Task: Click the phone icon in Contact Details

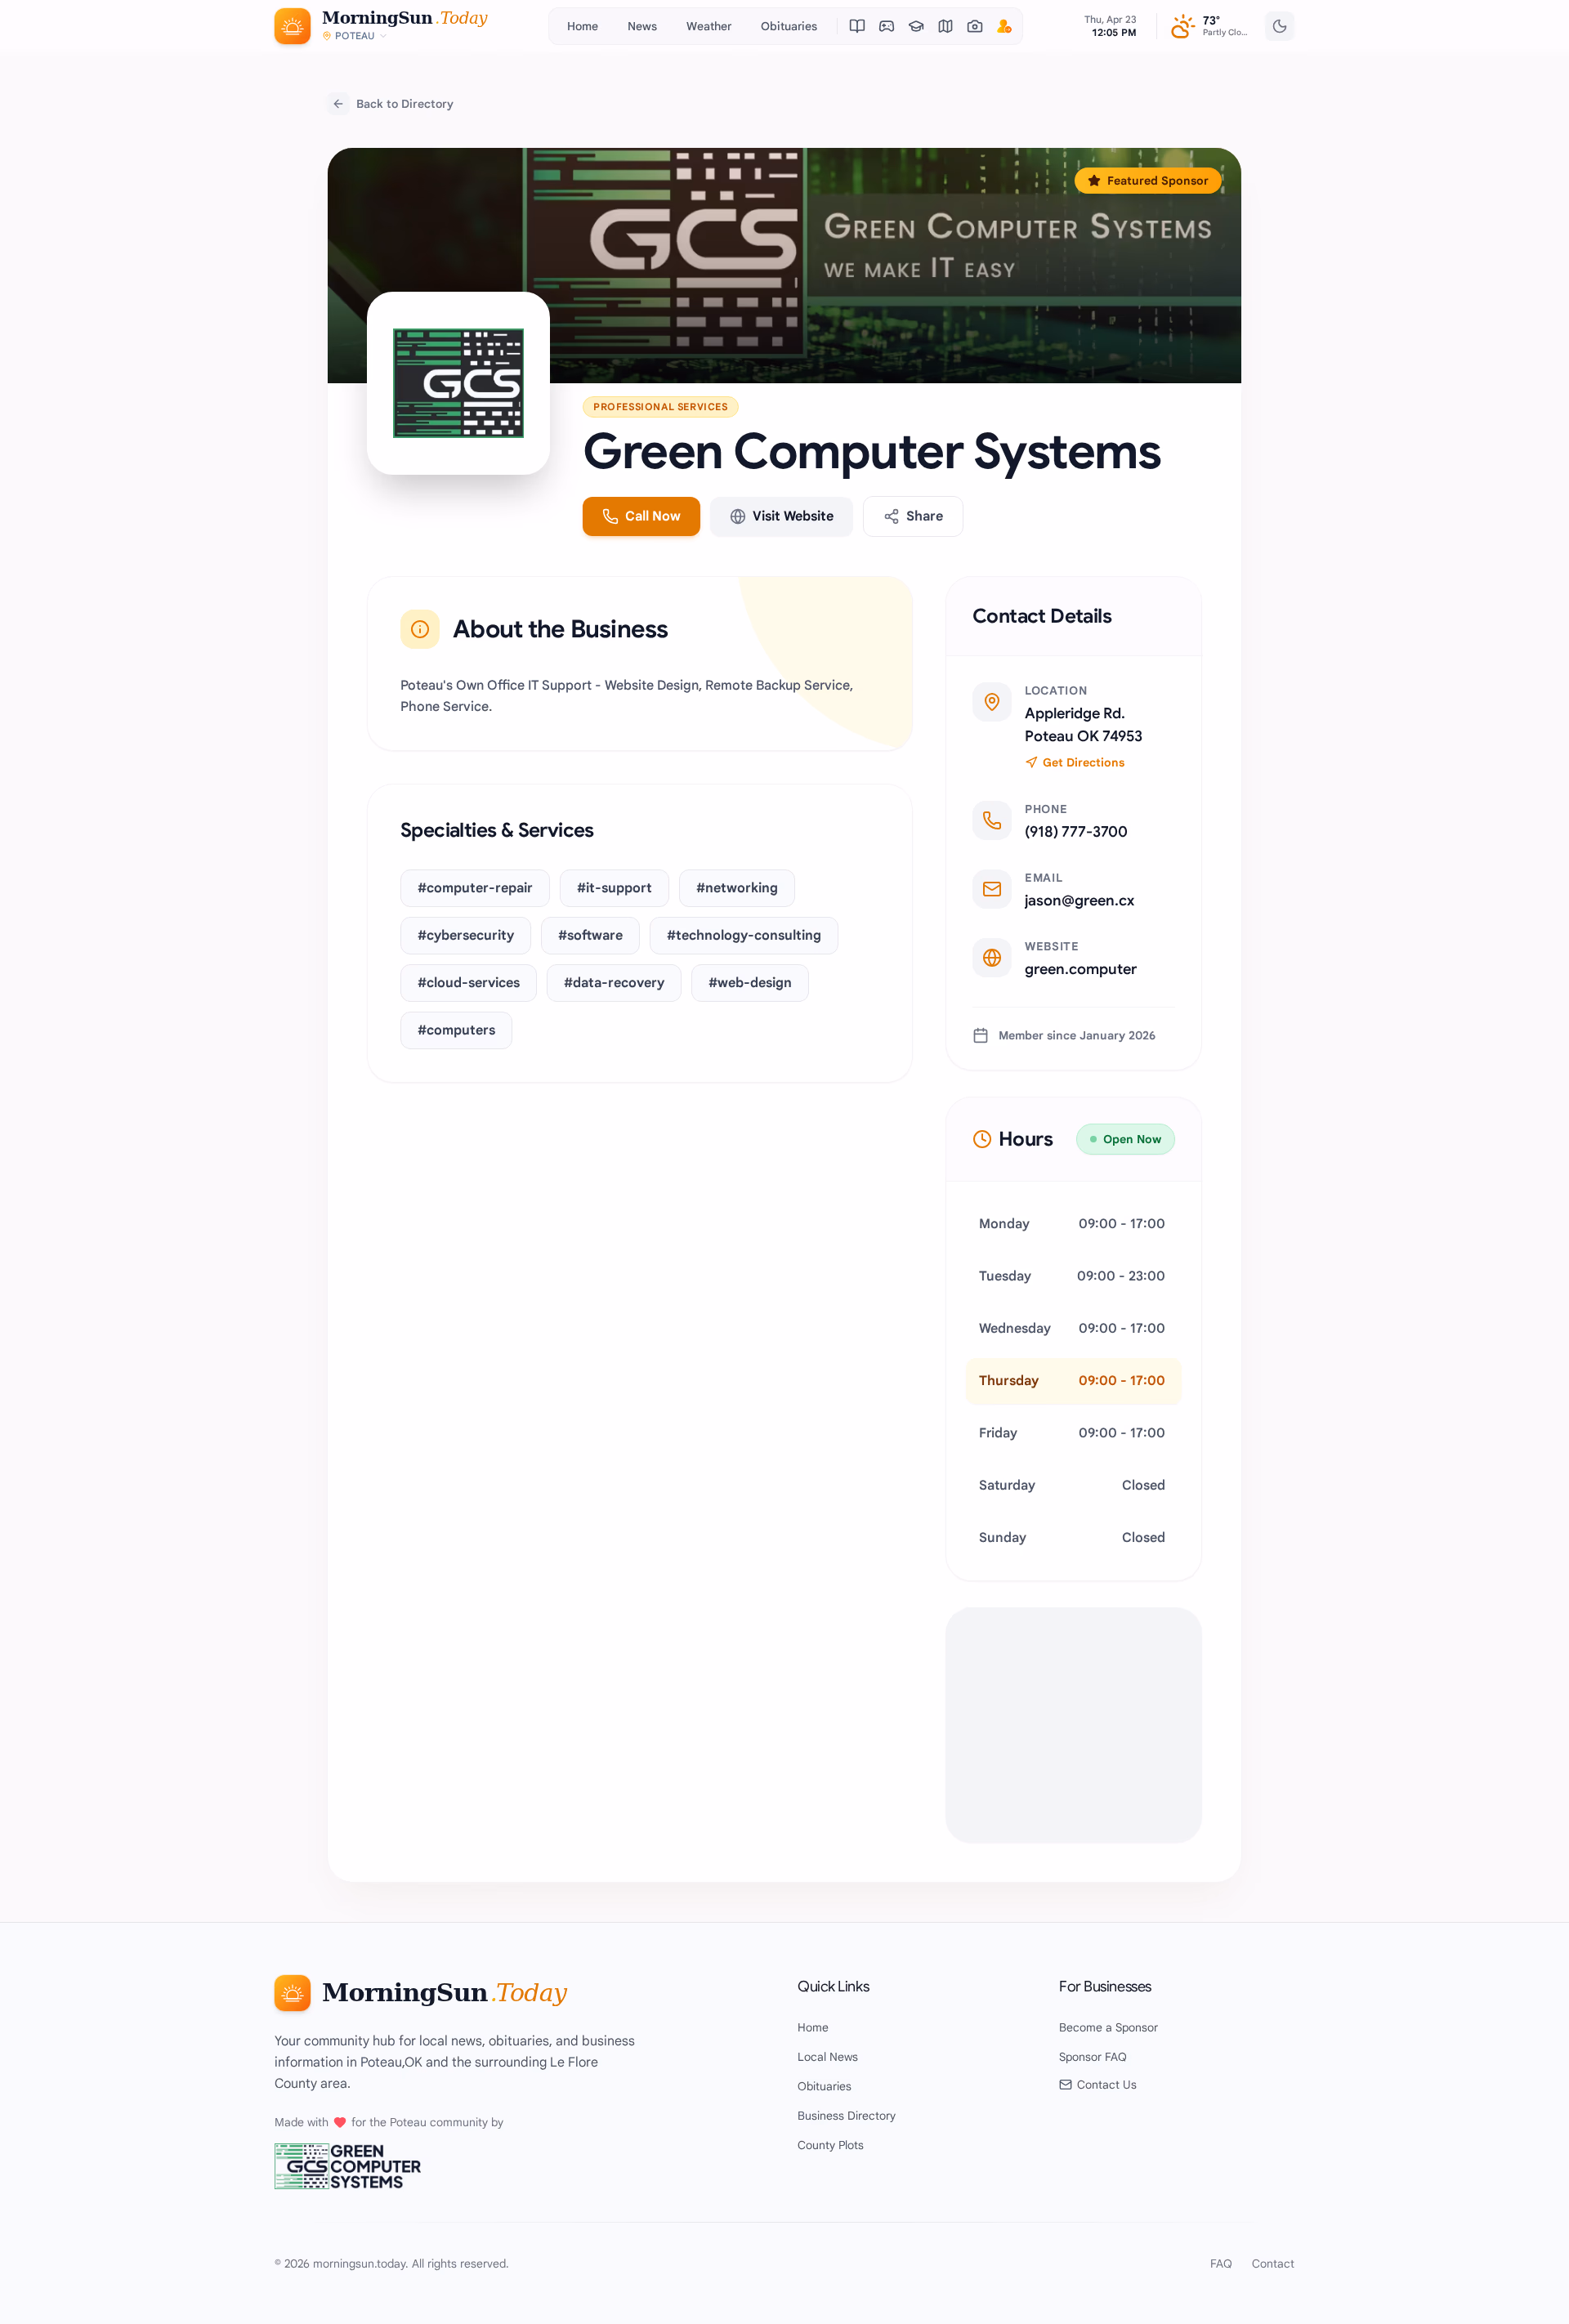Action: (x=992, y=821)
